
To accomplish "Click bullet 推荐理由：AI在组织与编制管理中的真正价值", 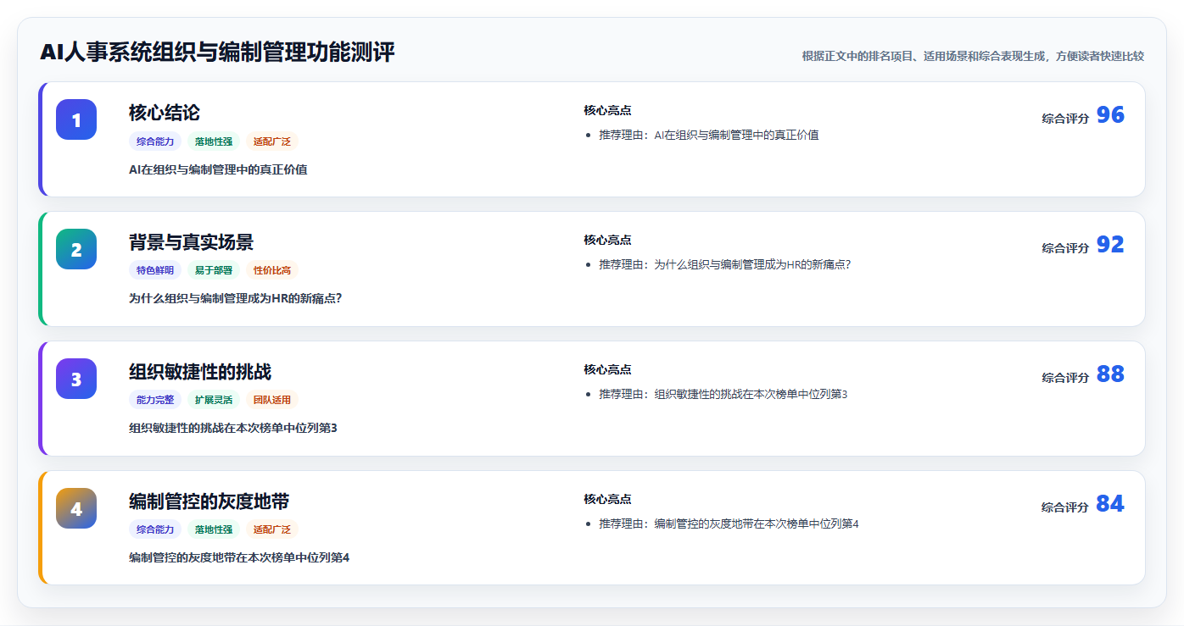I will click(x=709, y=135).
